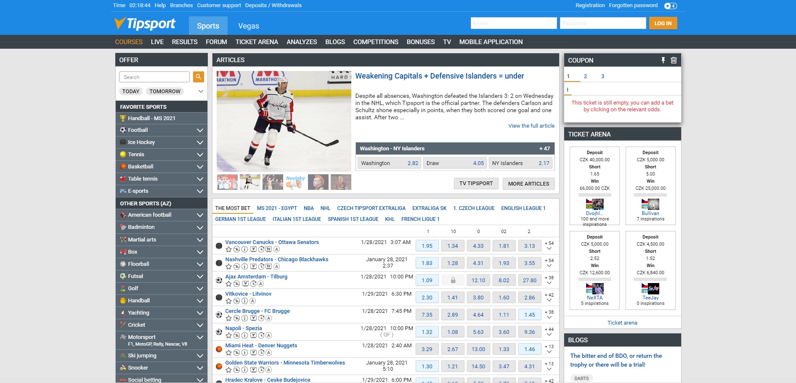Viewport: 796px width, 383px height.
Task: Click the E-mail input field
Action: [514, 23]
